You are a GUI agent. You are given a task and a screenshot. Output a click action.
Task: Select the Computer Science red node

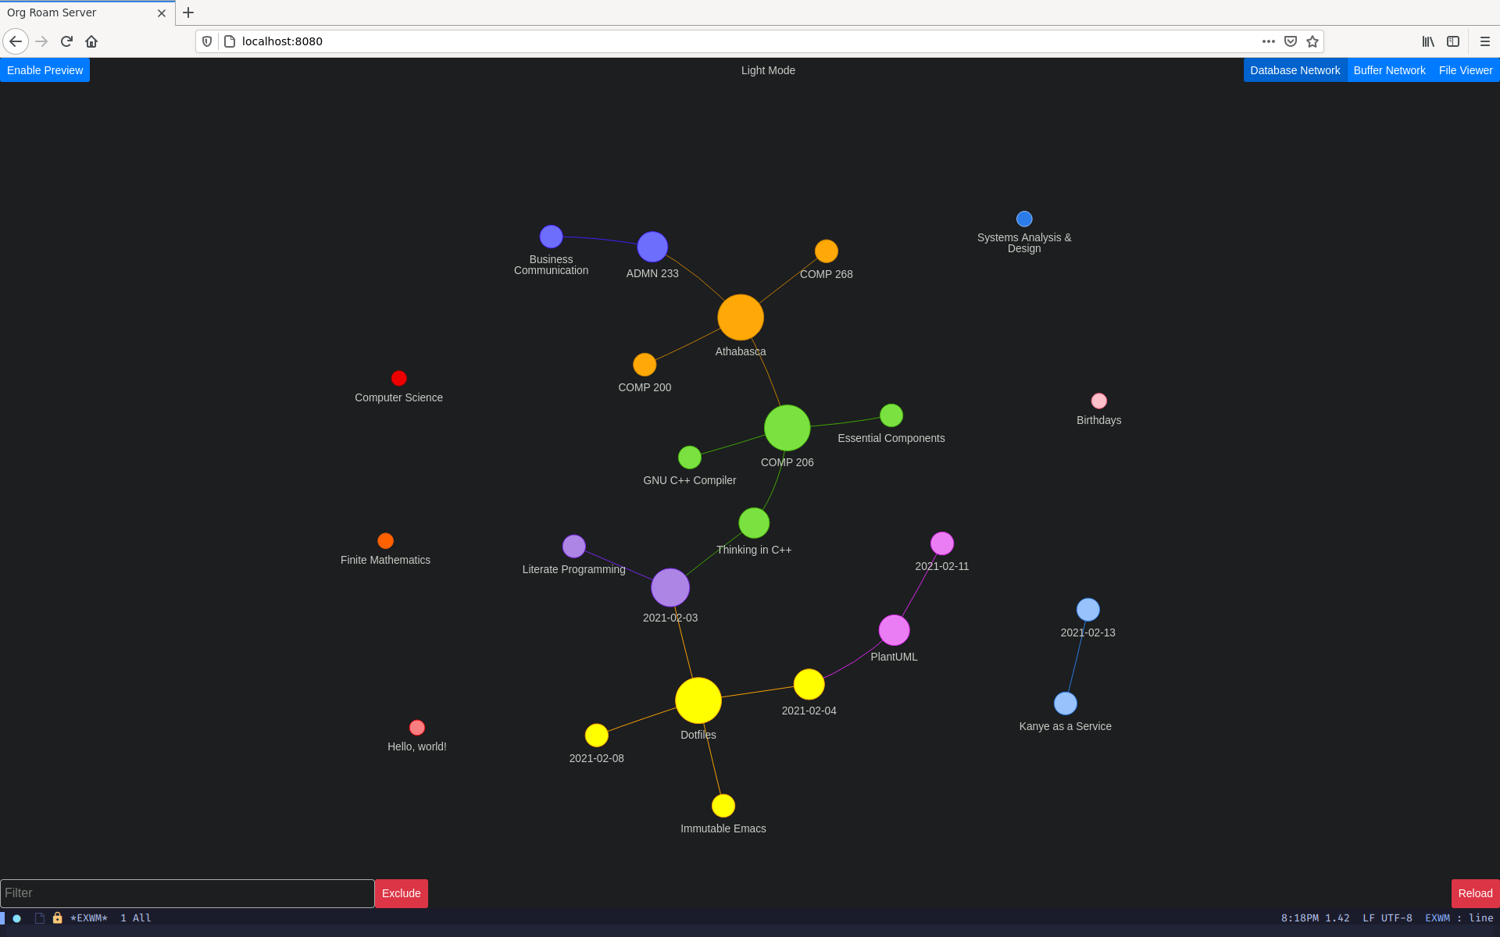click(399, 378)
